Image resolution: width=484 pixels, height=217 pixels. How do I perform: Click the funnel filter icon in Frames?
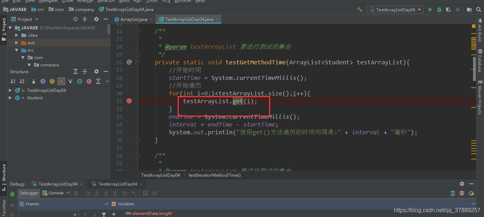(104, 214)
